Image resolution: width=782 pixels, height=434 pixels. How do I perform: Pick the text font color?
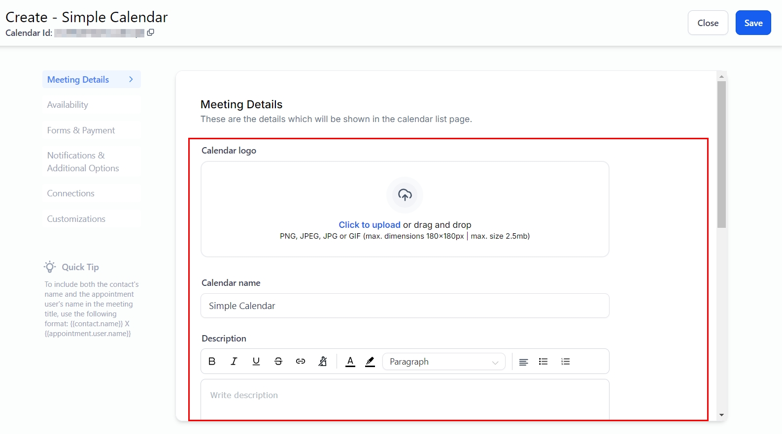350,362
